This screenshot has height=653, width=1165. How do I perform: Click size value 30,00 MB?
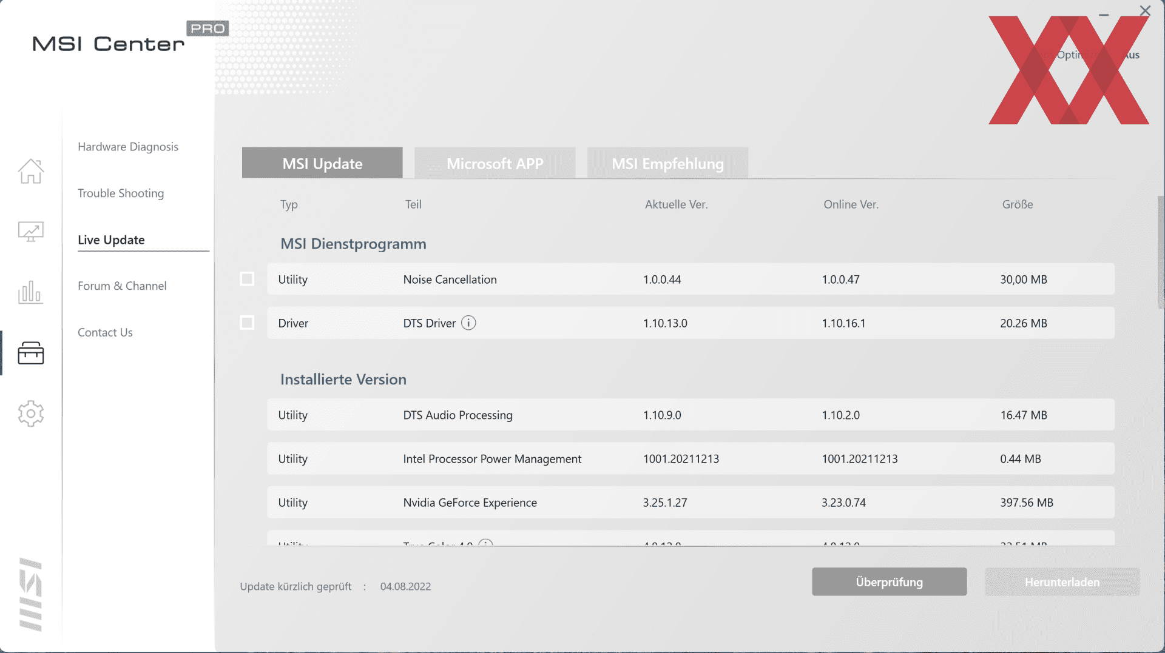1024,280
